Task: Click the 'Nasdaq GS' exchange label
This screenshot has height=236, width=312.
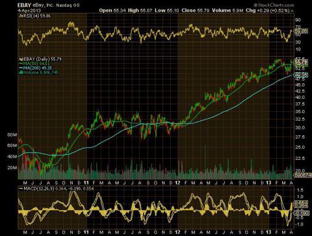Action: click(x=68, y=5)
